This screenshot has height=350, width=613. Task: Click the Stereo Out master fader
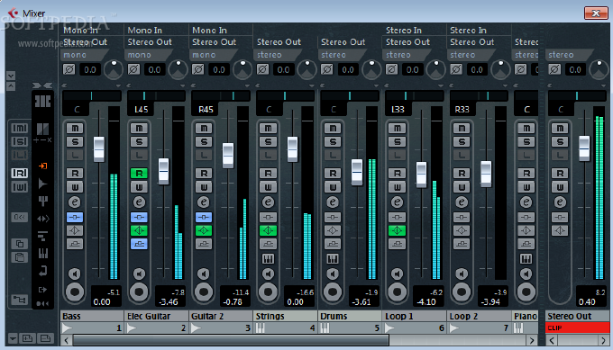(584, 148)
